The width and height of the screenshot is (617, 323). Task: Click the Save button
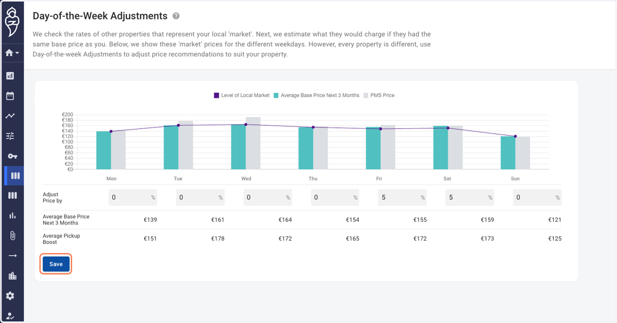(x=56, y=264)
